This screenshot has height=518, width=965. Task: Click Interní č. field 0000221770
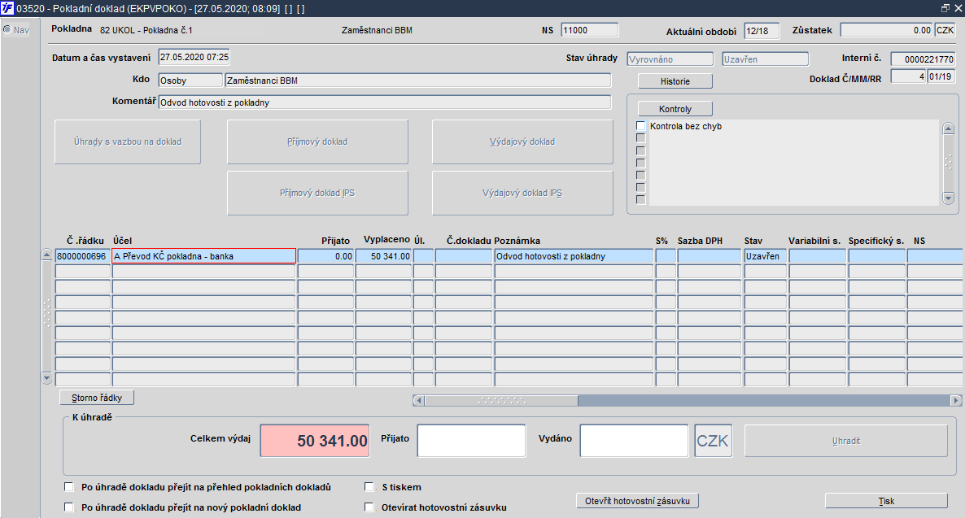(923, 59)
